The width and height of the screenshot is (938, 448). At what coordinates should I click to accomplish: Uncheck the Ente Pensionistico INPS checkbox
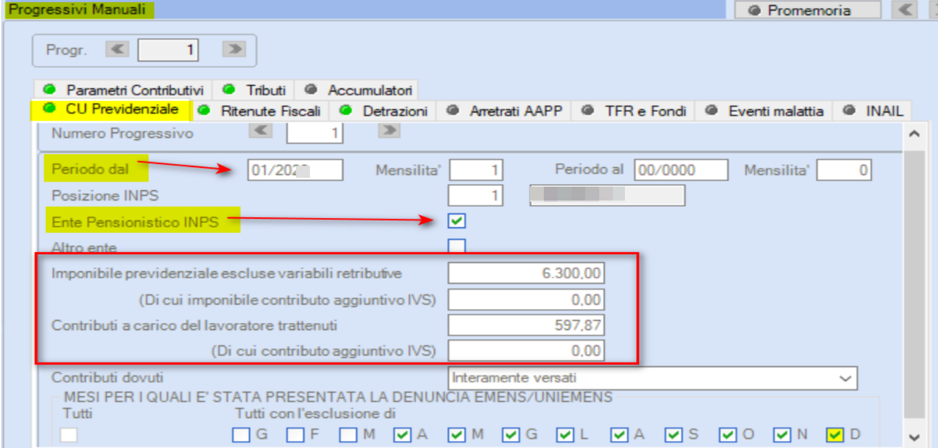[457, 221]
